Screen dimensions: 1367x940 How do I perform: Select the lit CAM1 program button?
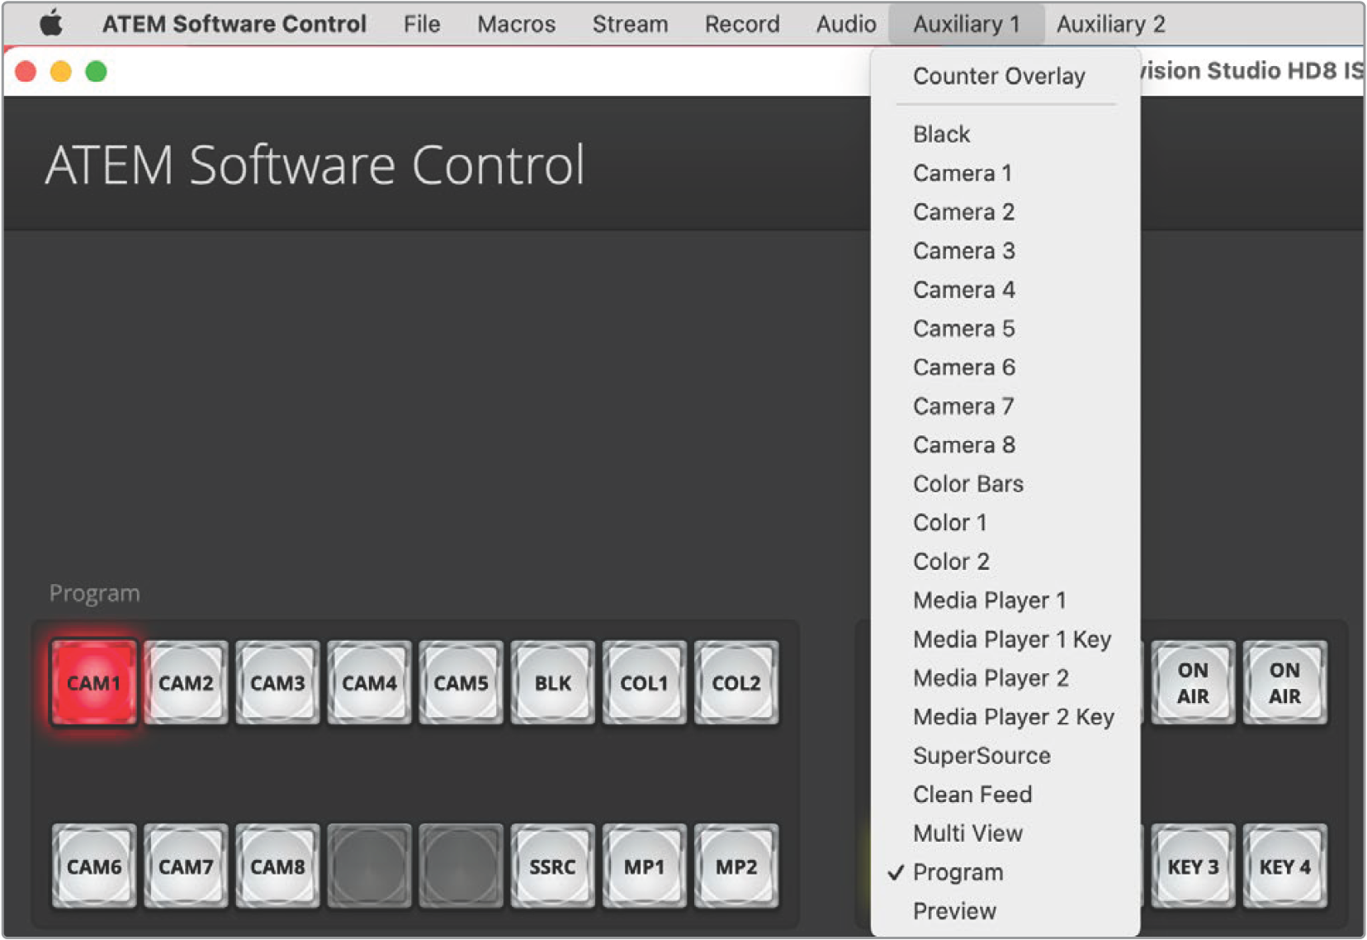tap(93, 683)
